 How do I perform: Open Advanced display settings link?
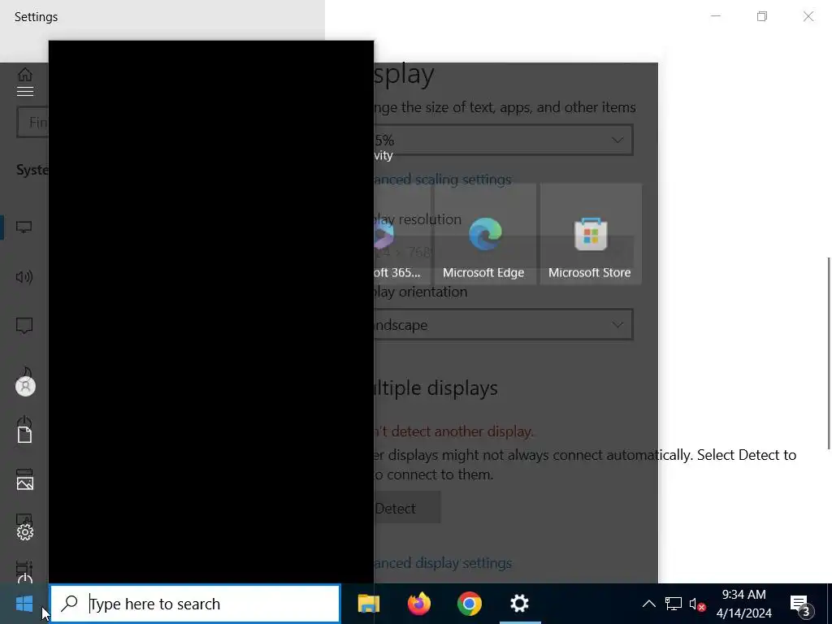pos(443,563)
